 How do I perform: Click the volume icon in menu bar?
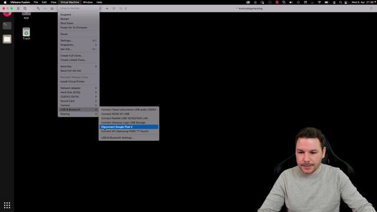click(291, 2)
